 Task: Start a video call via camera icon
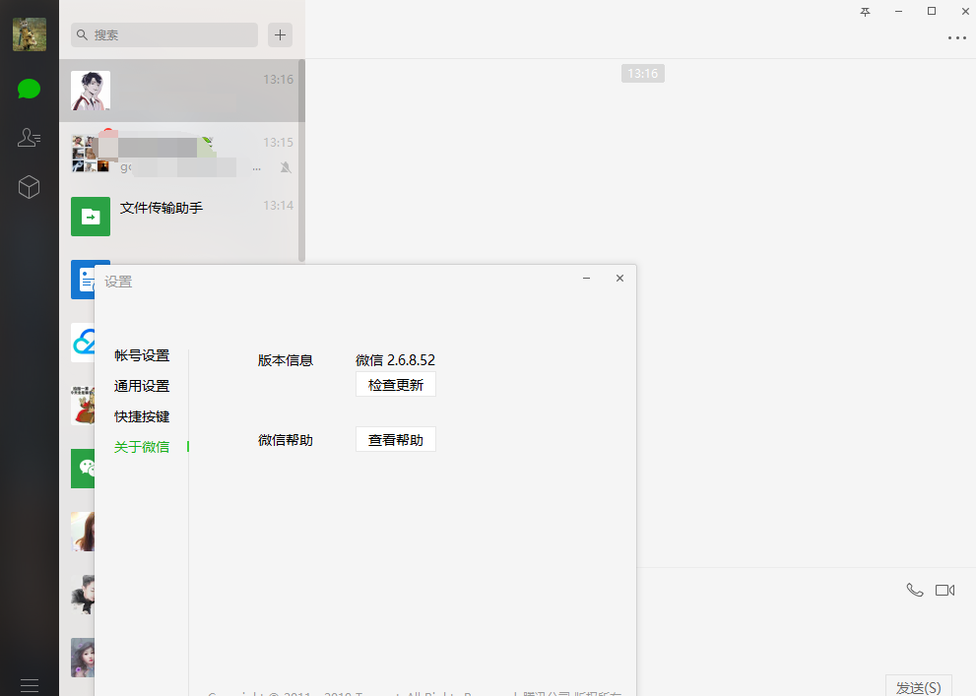[945, 589]
